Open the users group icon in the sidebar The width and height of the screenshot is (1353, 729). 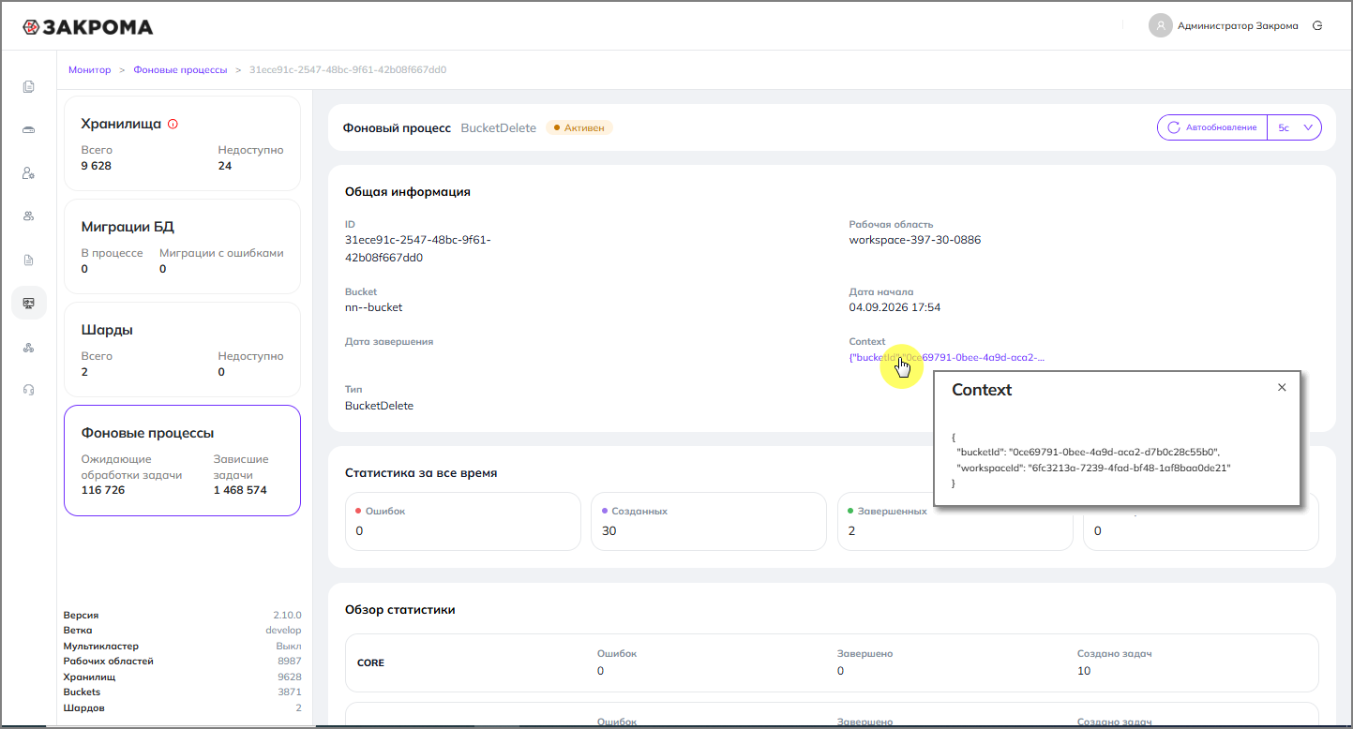(28, 216)
